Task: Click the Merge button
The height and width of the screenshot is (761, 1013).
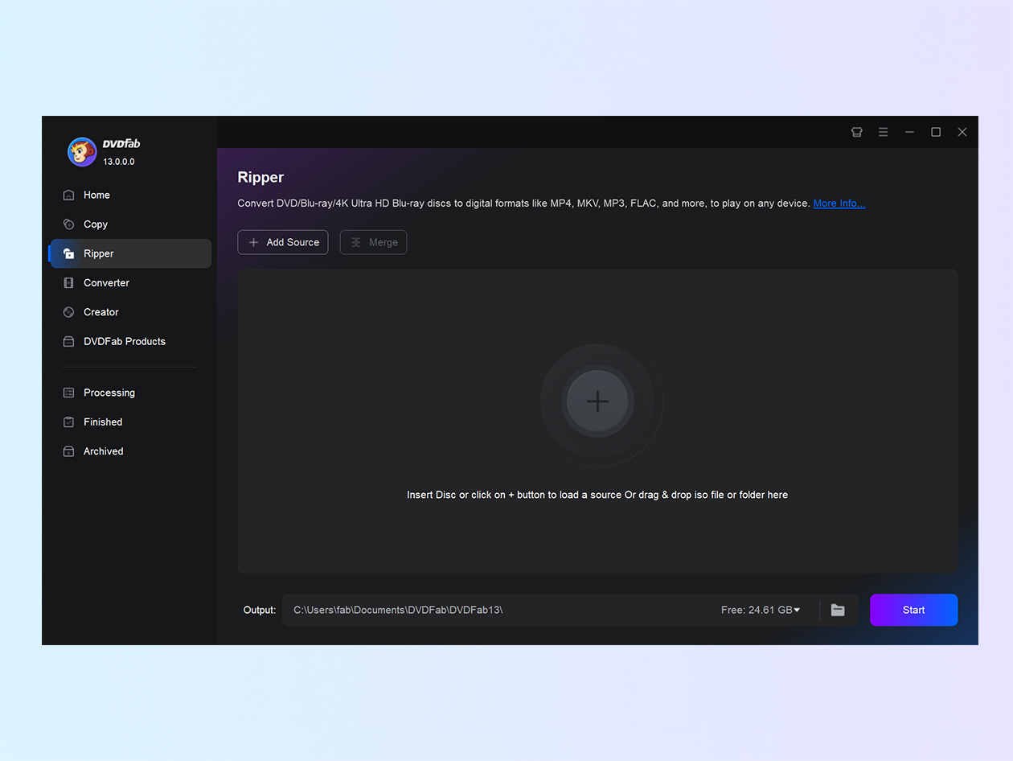Action: [373, 242]
